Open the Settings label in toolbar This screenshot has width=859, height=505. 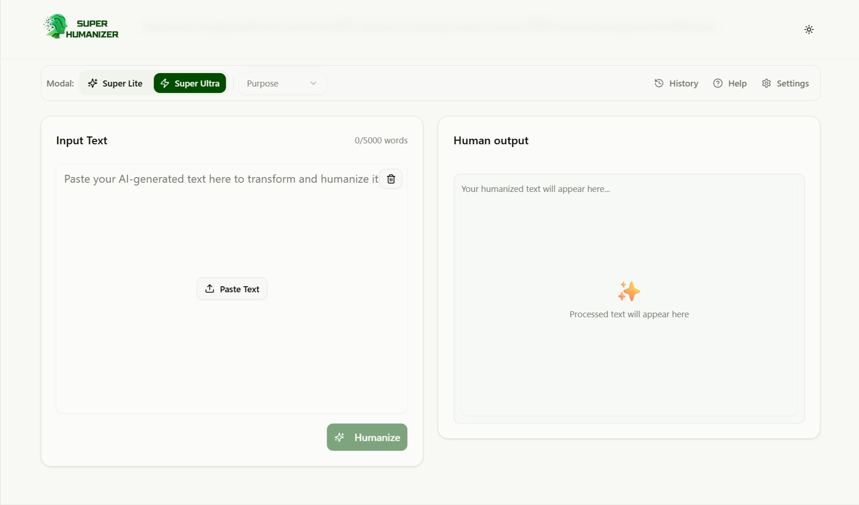click(792, 83)
